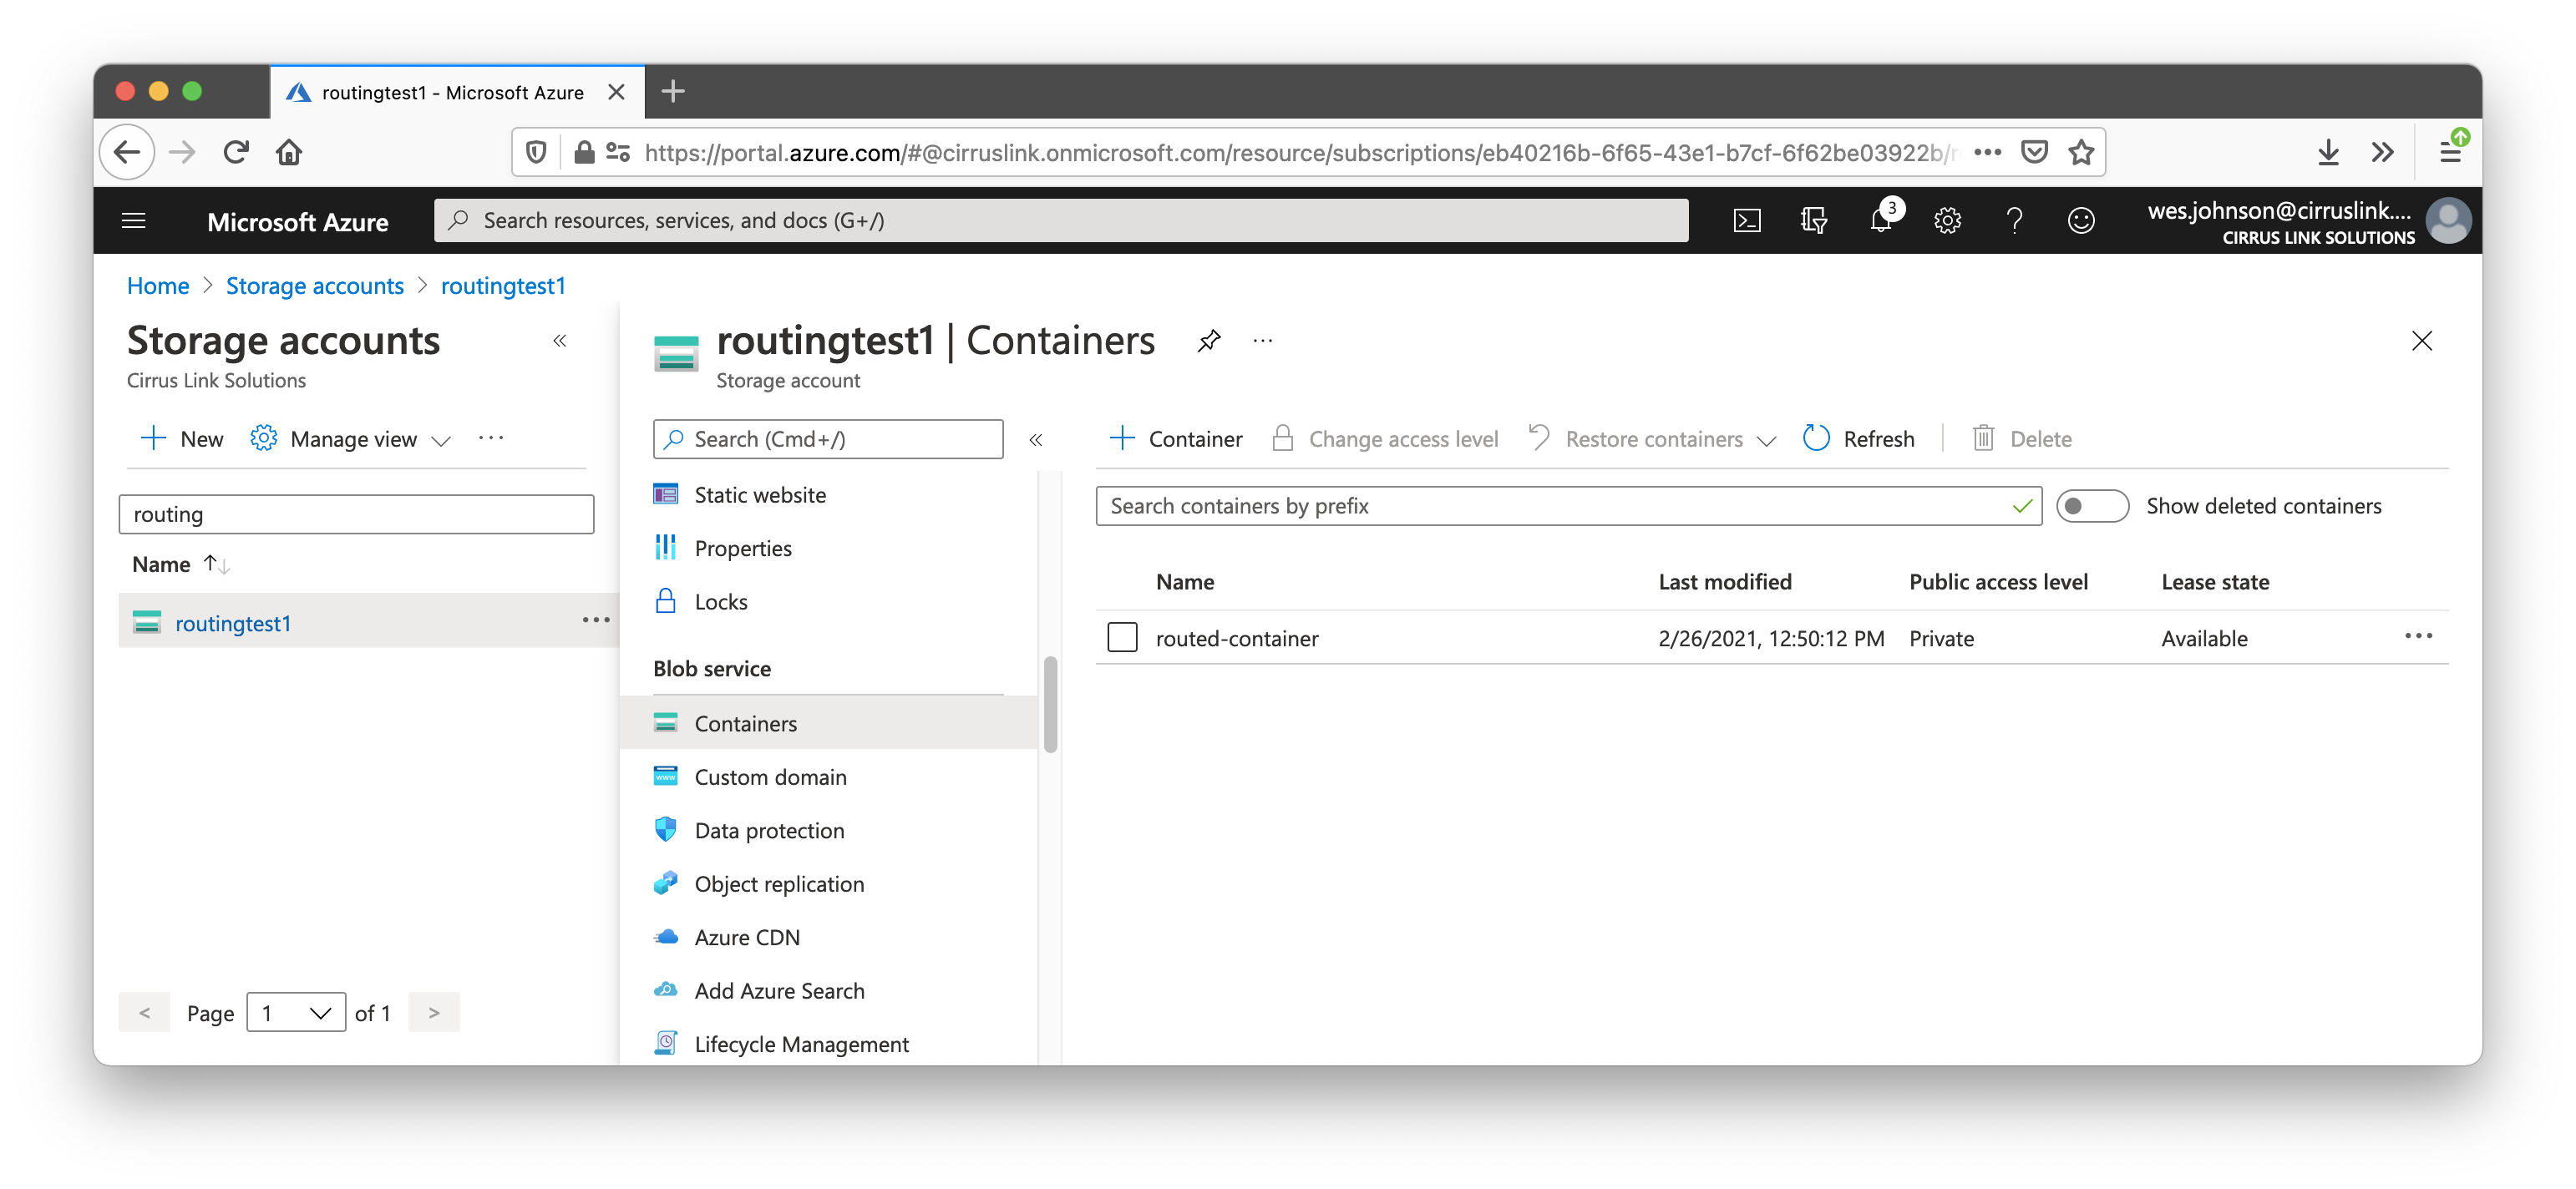Open the feedback smiley icon
2576x1189 pixels.
pyautogui.click(x=2080, y=221)
